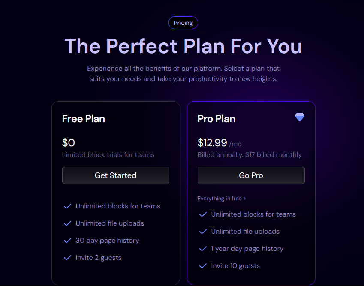Image resolution: width=364 pixels, height=286 pixels.
Task: Click Limited block trials for teams text
Action: [x=108, y=155]
